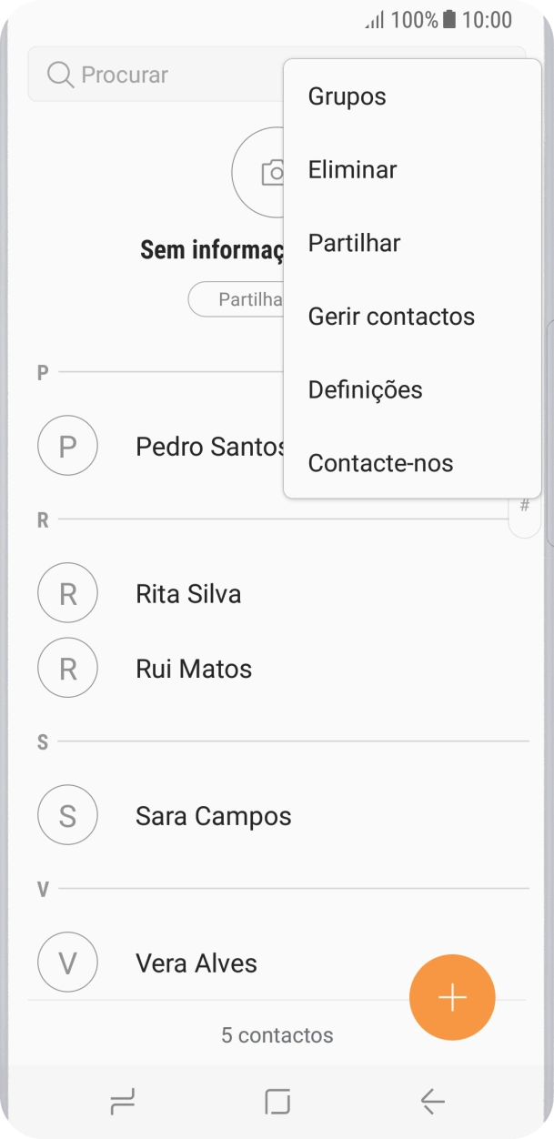Image resolution: width=554 pixels, height=1139 pixels.
Task: Tap the back navigation icon
Action: point(430,1104)
